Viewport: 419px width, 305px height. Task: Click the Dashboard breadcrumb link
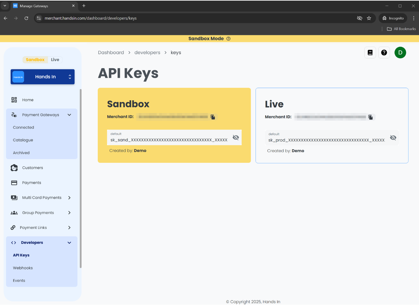pyautogui.click(x=111, y=53)
